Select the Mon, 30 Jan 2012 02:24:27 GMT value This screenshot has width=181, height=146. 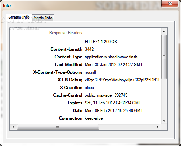coord(114,65)
